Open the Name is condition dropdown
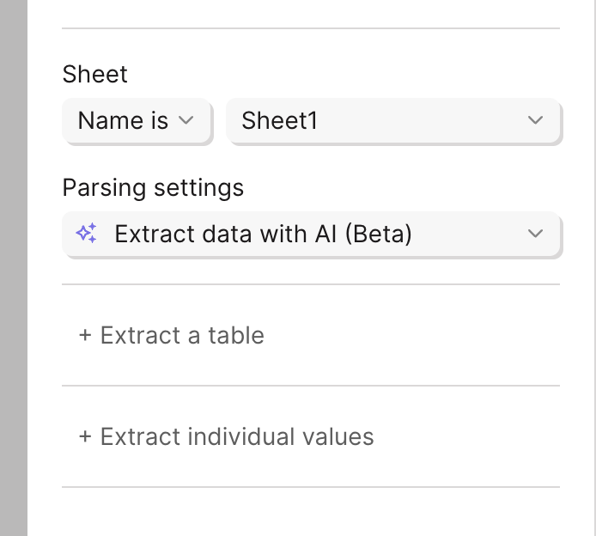The width and height of the screenshot is (596, 536). point(137,121)
